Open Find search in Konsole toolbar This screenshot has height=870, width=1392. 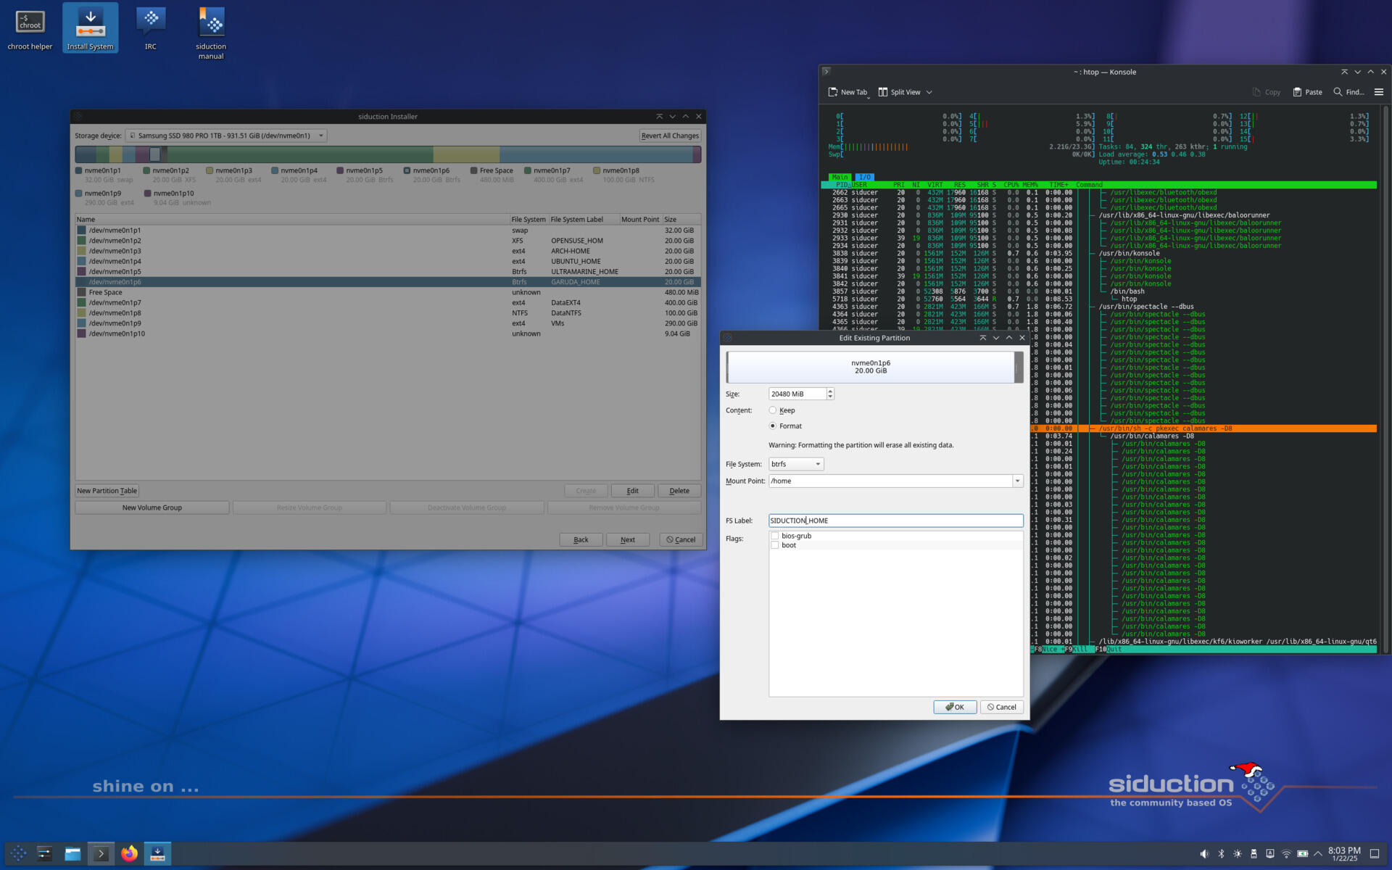[1348, 92]
